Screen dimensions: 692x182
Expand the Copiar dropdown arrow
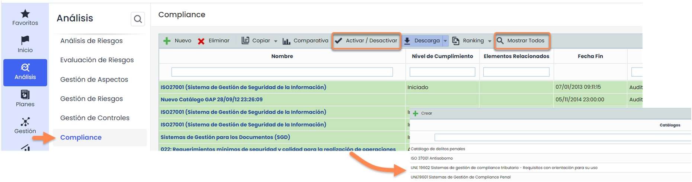click(276, 41)
